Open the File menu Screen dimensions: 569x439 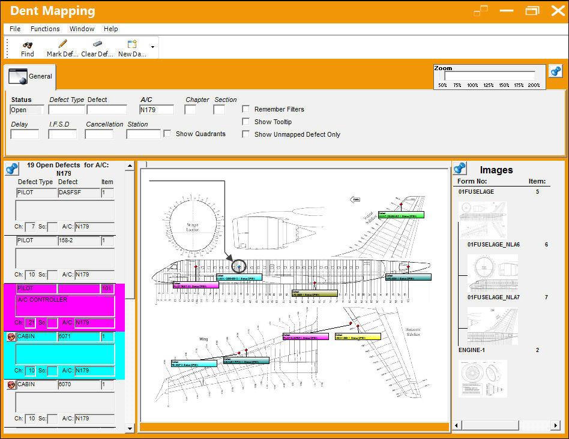coord(15,29)
